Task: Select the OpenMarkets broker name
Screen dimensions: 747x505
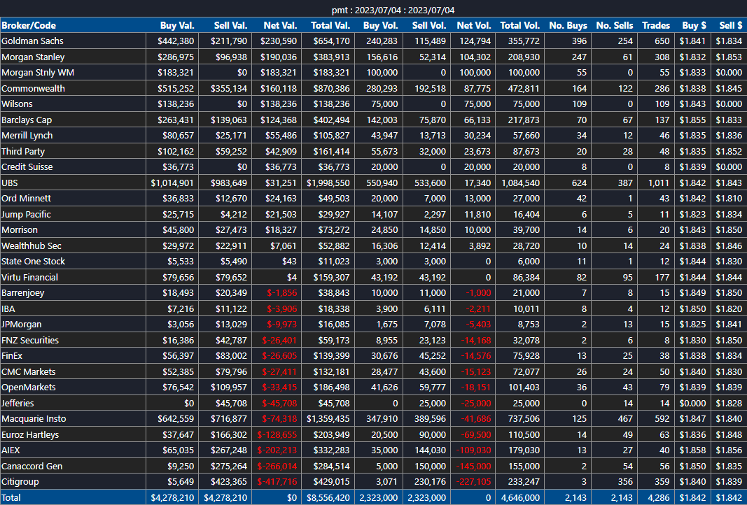Action: click(x=29, y=387)
